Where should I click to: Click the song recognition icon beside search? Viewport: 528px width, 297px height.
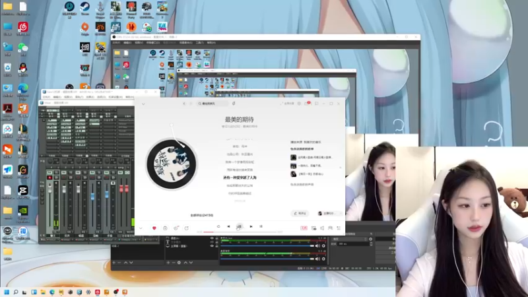(234, 104)
